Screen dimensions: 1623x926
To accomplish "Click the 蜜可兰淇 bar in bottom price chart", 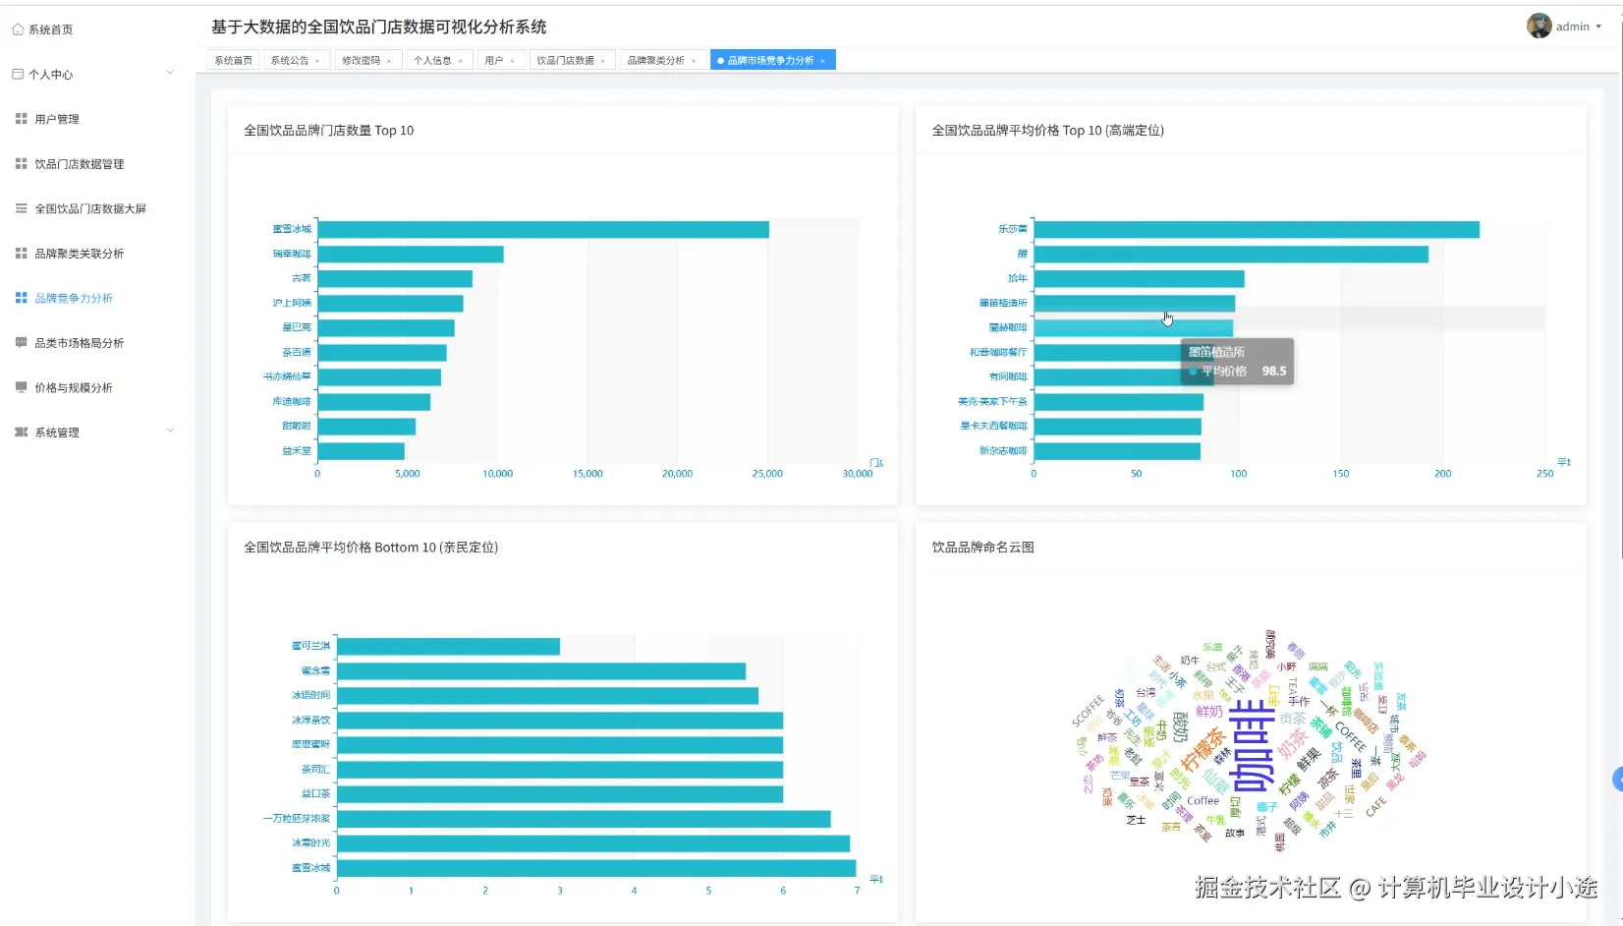I will (x=448, y=647).
